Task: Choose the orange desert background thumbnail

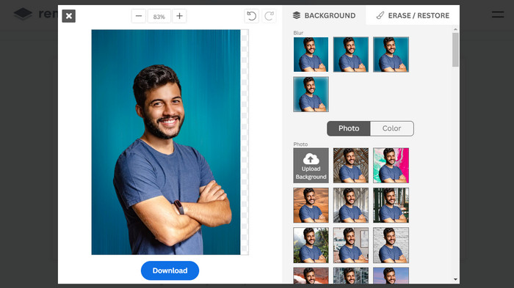Action: click(x=311, y=205)
